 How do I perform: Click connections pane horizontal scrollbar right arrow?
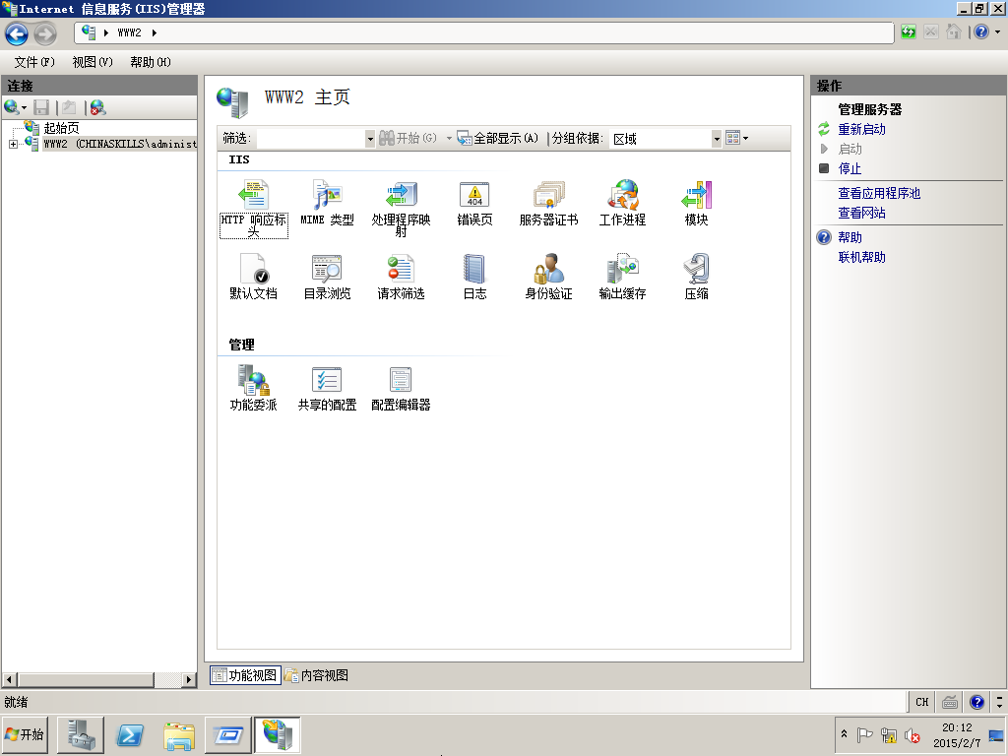click(189, 679)
